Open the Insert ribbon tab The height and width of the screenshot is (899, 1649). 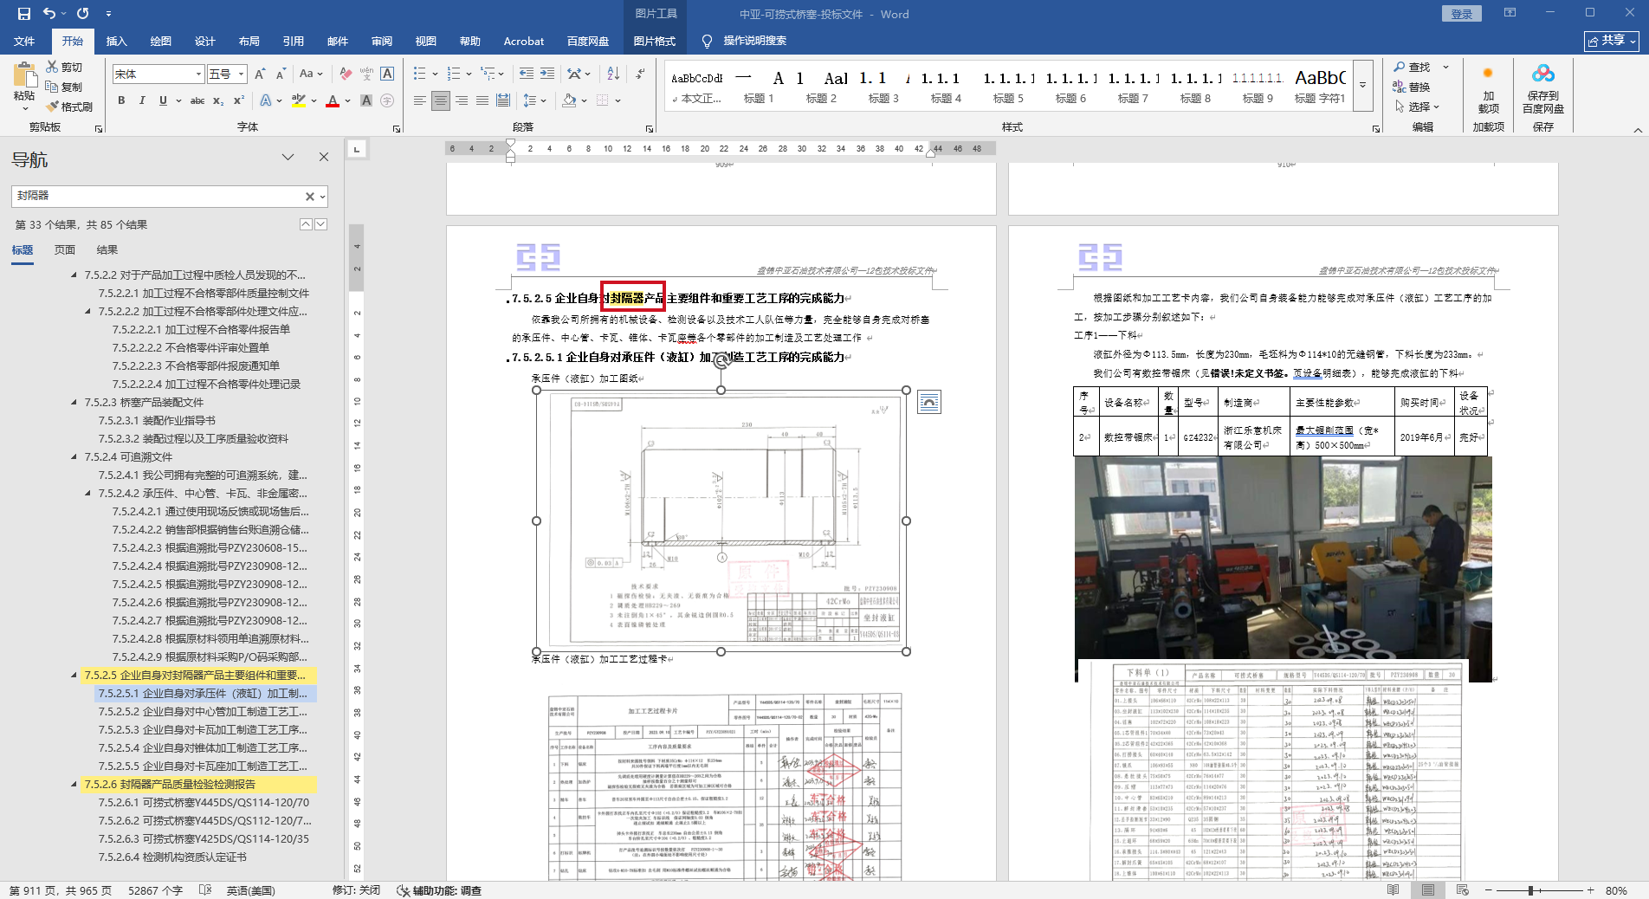pyautogui.click(x=116, y=41)
